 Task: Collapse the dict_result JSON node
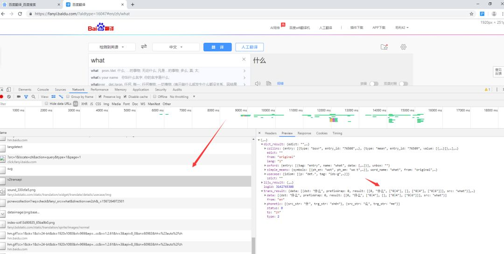[x=262, y=144]
